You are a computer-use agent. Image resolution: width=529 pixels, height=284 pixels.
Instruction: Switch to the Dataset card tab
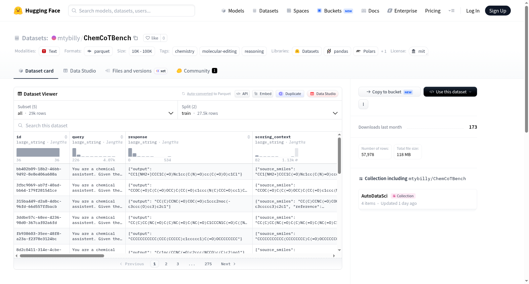36,71
